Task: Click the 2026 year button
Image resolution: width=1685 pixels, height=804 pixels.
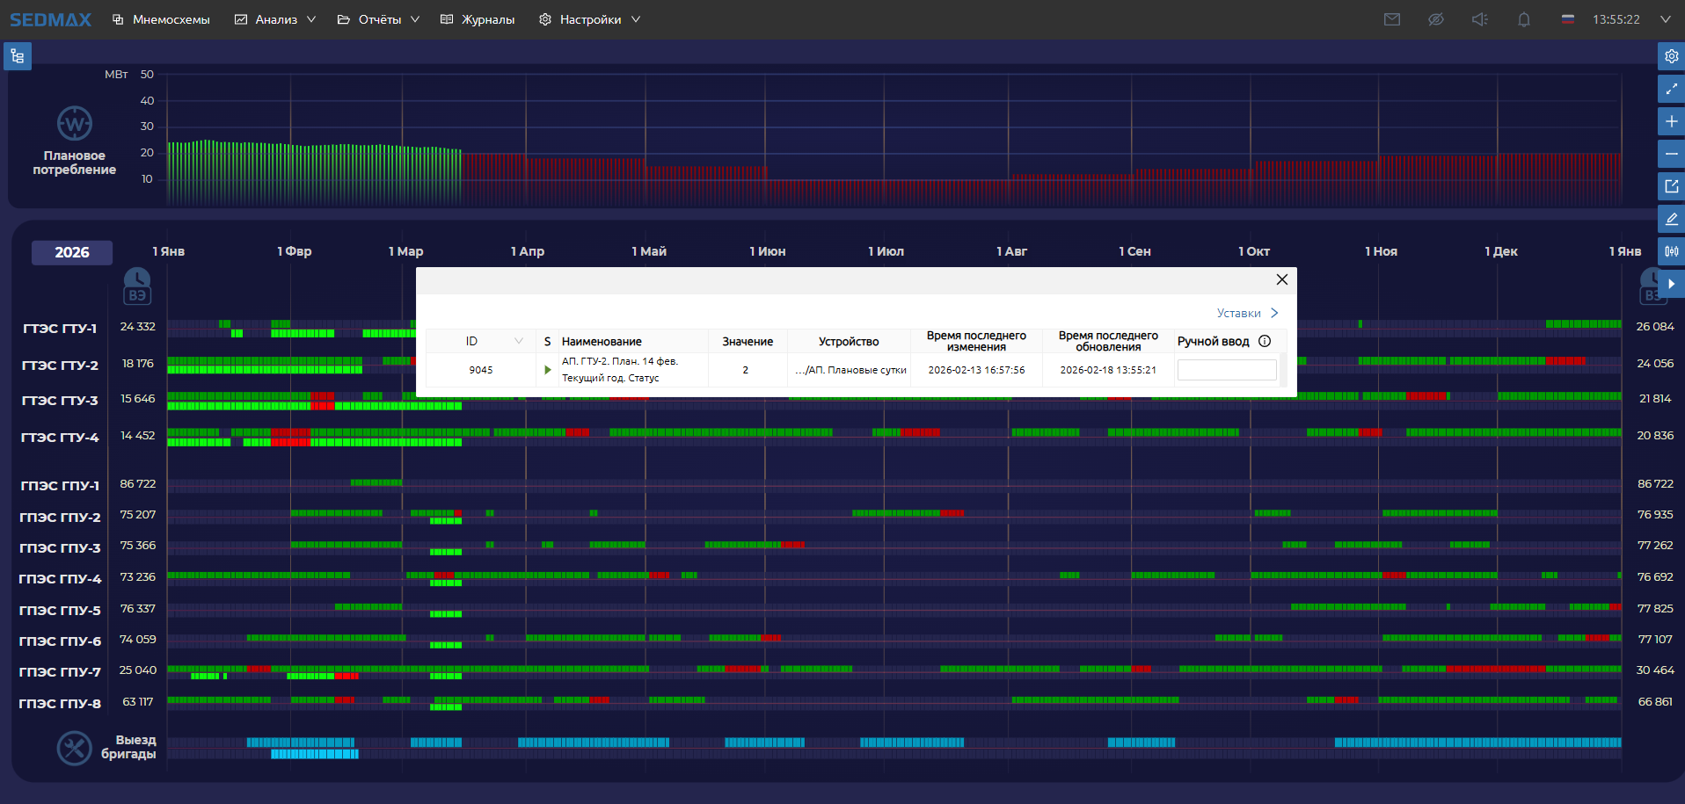Action: 72,252
